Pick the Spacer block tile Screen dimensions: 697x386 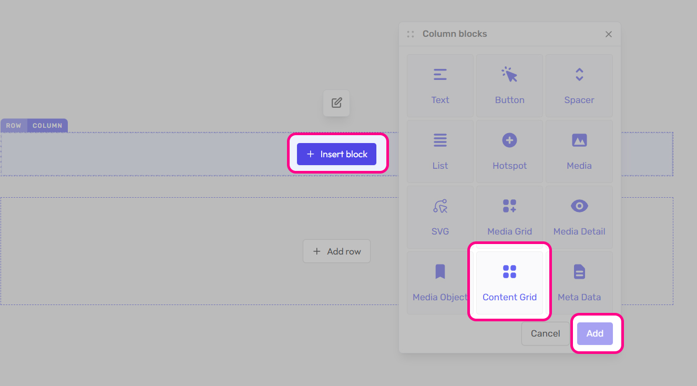click(x=579, y=86)
